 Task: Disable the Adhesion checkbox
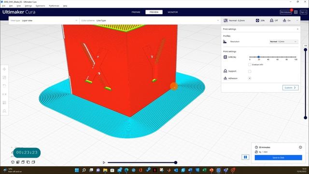tap(250, 78)
